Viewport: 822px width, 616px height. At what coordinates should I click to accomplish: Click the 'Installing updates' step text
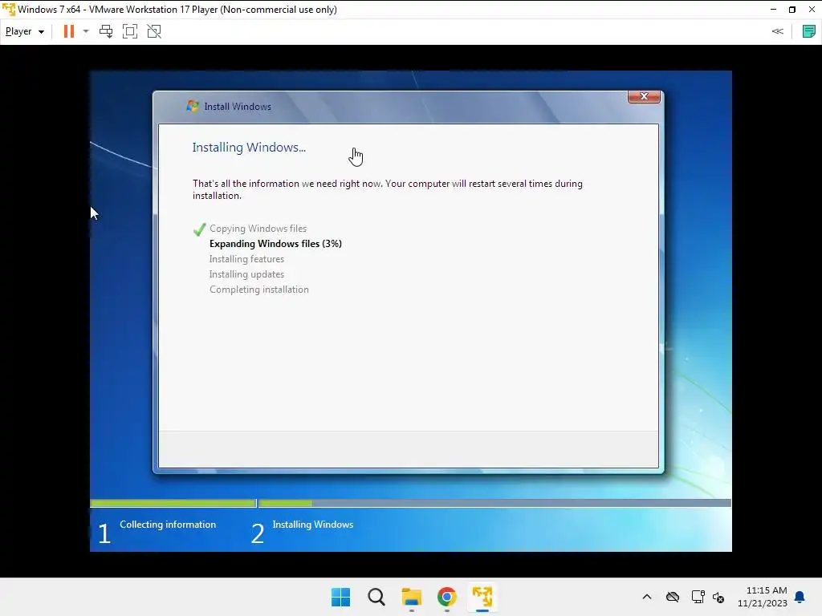(x=246, y=274)
